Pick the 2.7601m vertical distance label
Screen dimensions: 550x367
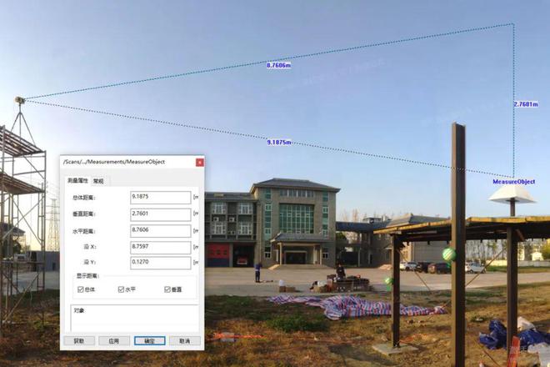[525, 104]
